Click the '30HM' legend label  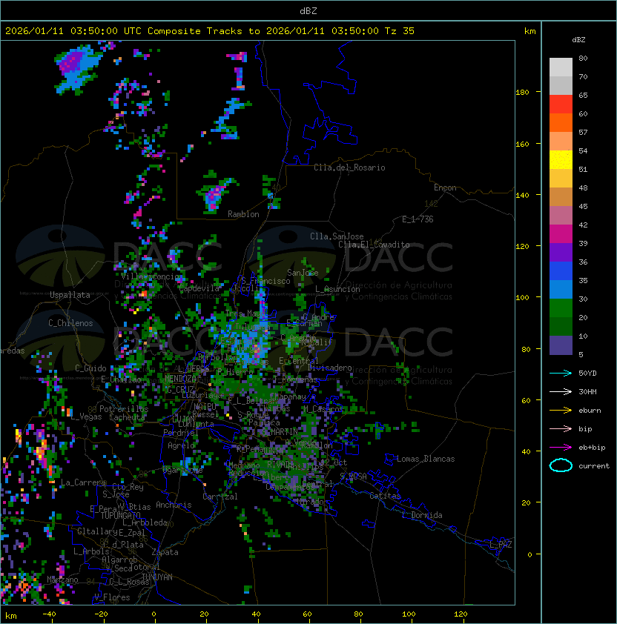pyautogui.click(x=587, y=391)
